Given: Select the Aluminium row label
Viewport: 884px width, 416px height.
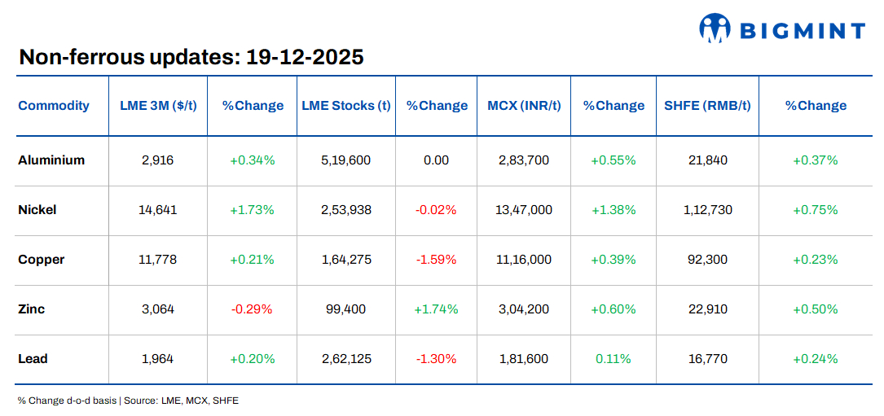Looking at the screenshot, I should [51, 160].
